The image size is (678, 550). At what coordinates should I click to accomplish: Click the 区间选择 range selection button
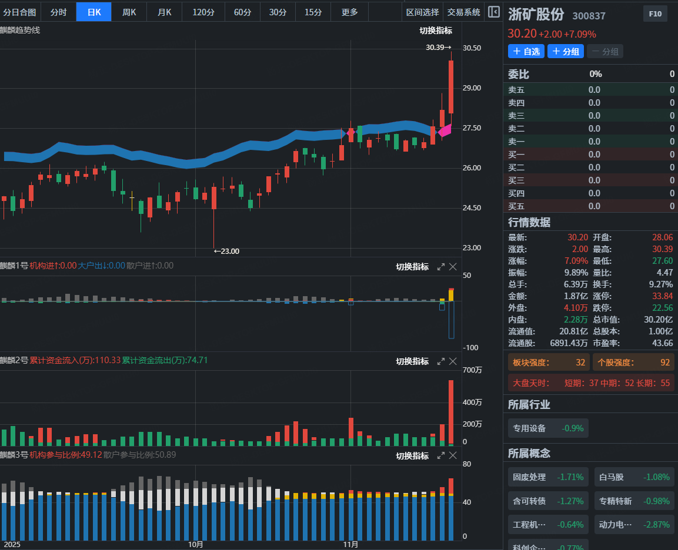(x=422, y=12)
